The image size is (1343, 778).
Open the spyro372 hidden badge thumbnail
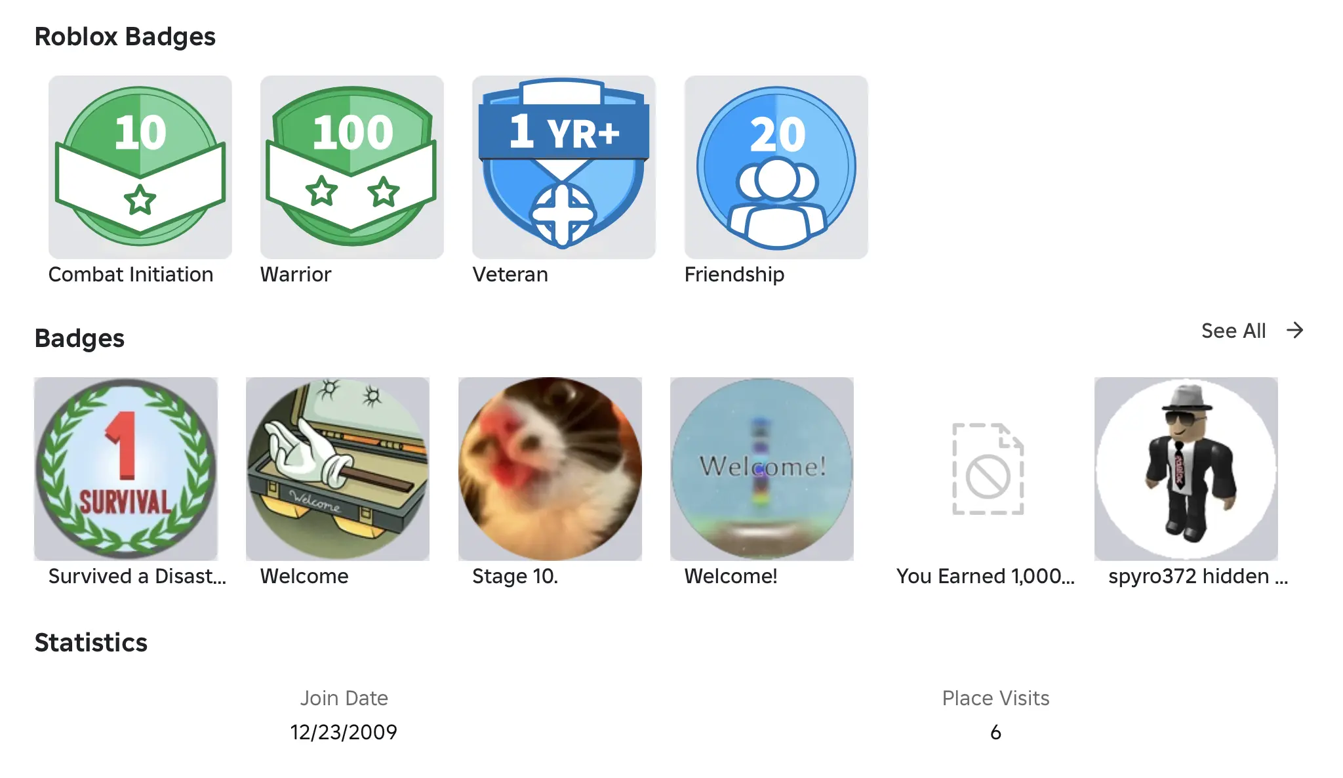pos(1186,468)
